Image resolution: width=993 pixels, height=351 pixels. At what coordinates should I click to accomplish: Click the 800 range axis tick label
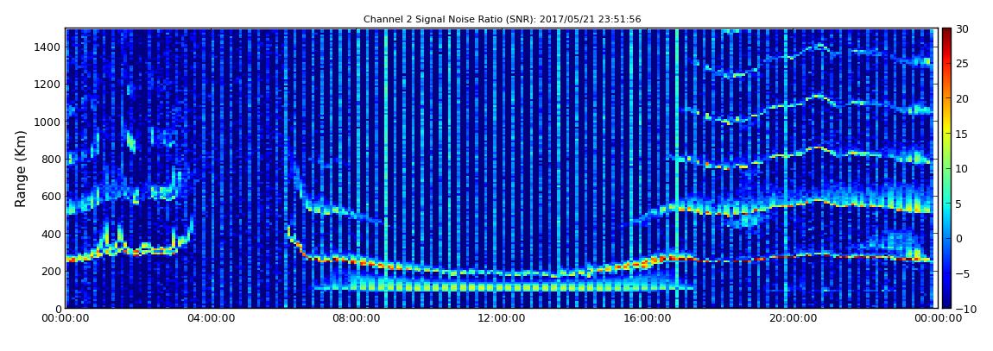tap(51, 159)
